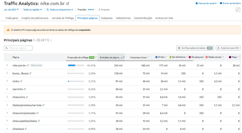Open external link icon beside /todos/produtos/ver-lista
242x133 pixels.
[43, 105]
